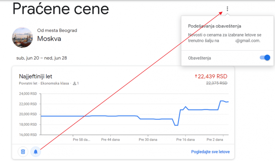Click the passenger count person icon
This screenshot has width=275, height=161.
(74, 83)
